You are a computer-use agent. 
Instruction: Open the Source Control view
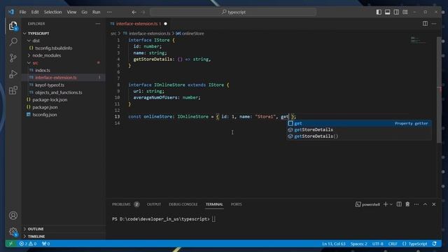click(x=13, y=58)
